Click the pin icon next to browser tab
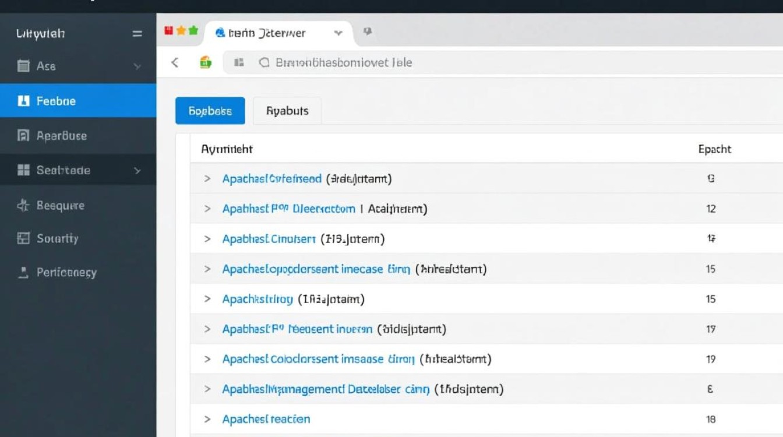783x437 pixels. click(x=367, y=31)
